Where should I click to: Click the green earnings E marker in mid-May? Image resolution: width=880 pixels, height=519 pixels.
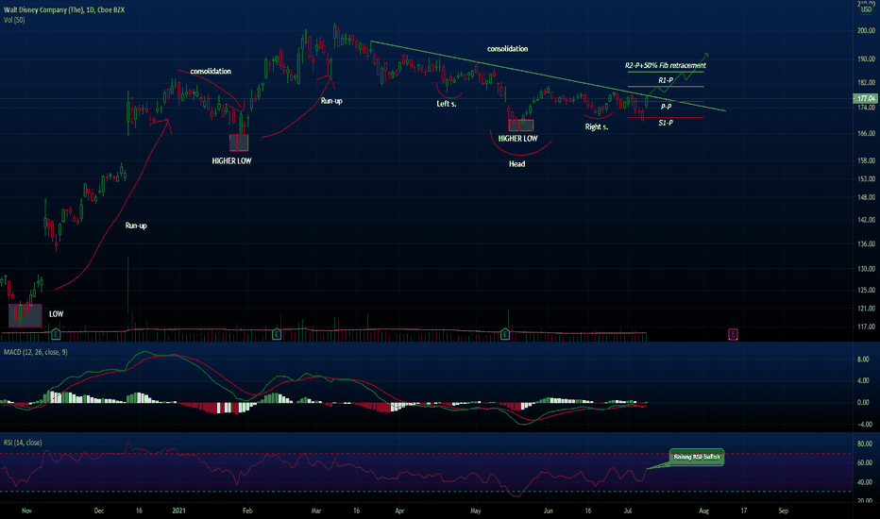coord(504,334)
